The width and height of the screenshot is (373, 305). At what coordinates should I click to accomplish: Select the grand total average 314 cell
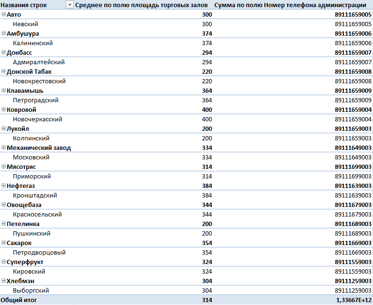[207, 300]
